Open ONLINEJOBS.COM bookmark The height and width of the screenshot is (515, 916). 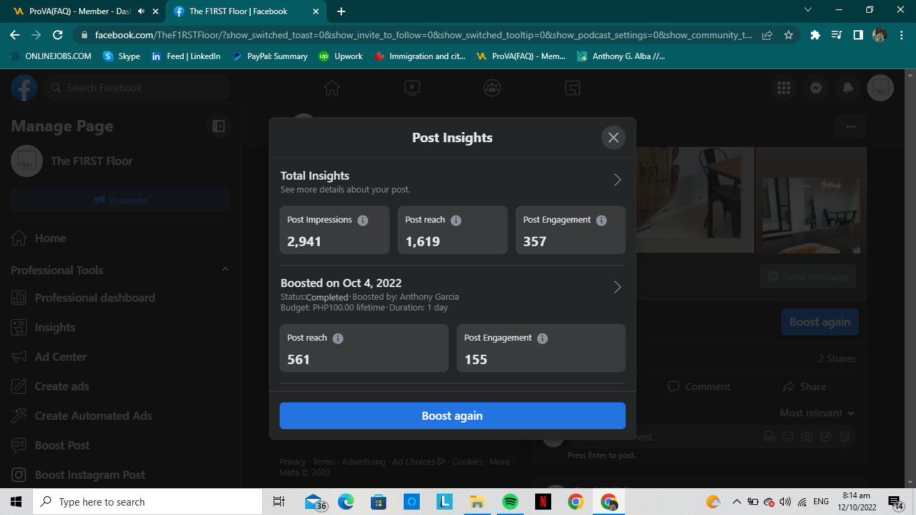(x=51, y=56)
